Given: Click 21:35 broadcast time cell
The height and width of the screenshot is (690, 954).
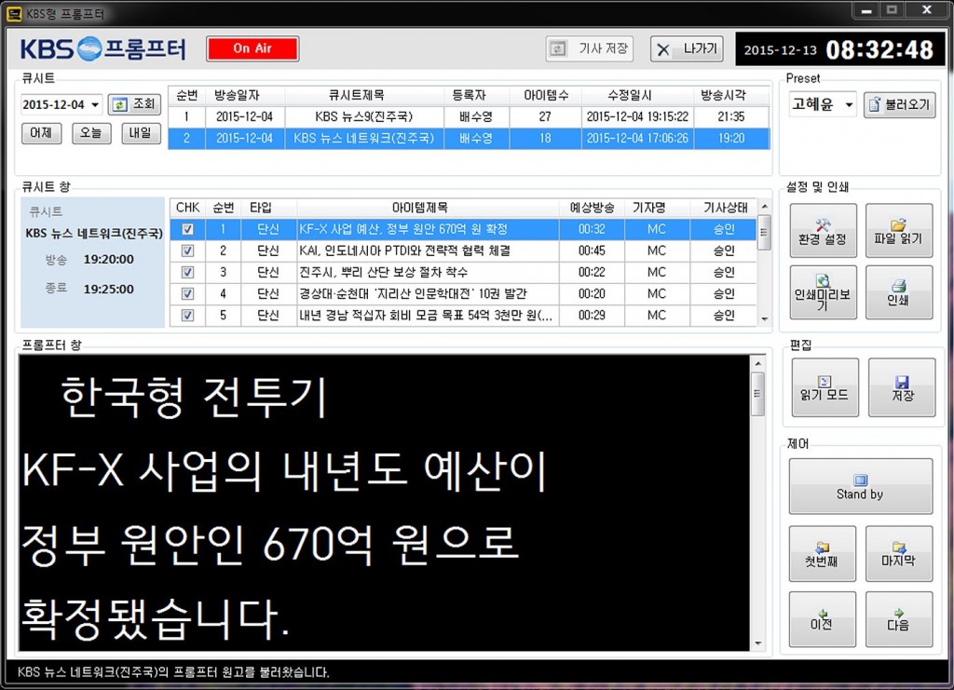Looking at the screenshot, I should tap(731, 116).
